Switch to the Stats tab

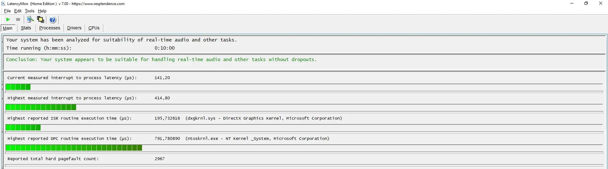[26, 28]
